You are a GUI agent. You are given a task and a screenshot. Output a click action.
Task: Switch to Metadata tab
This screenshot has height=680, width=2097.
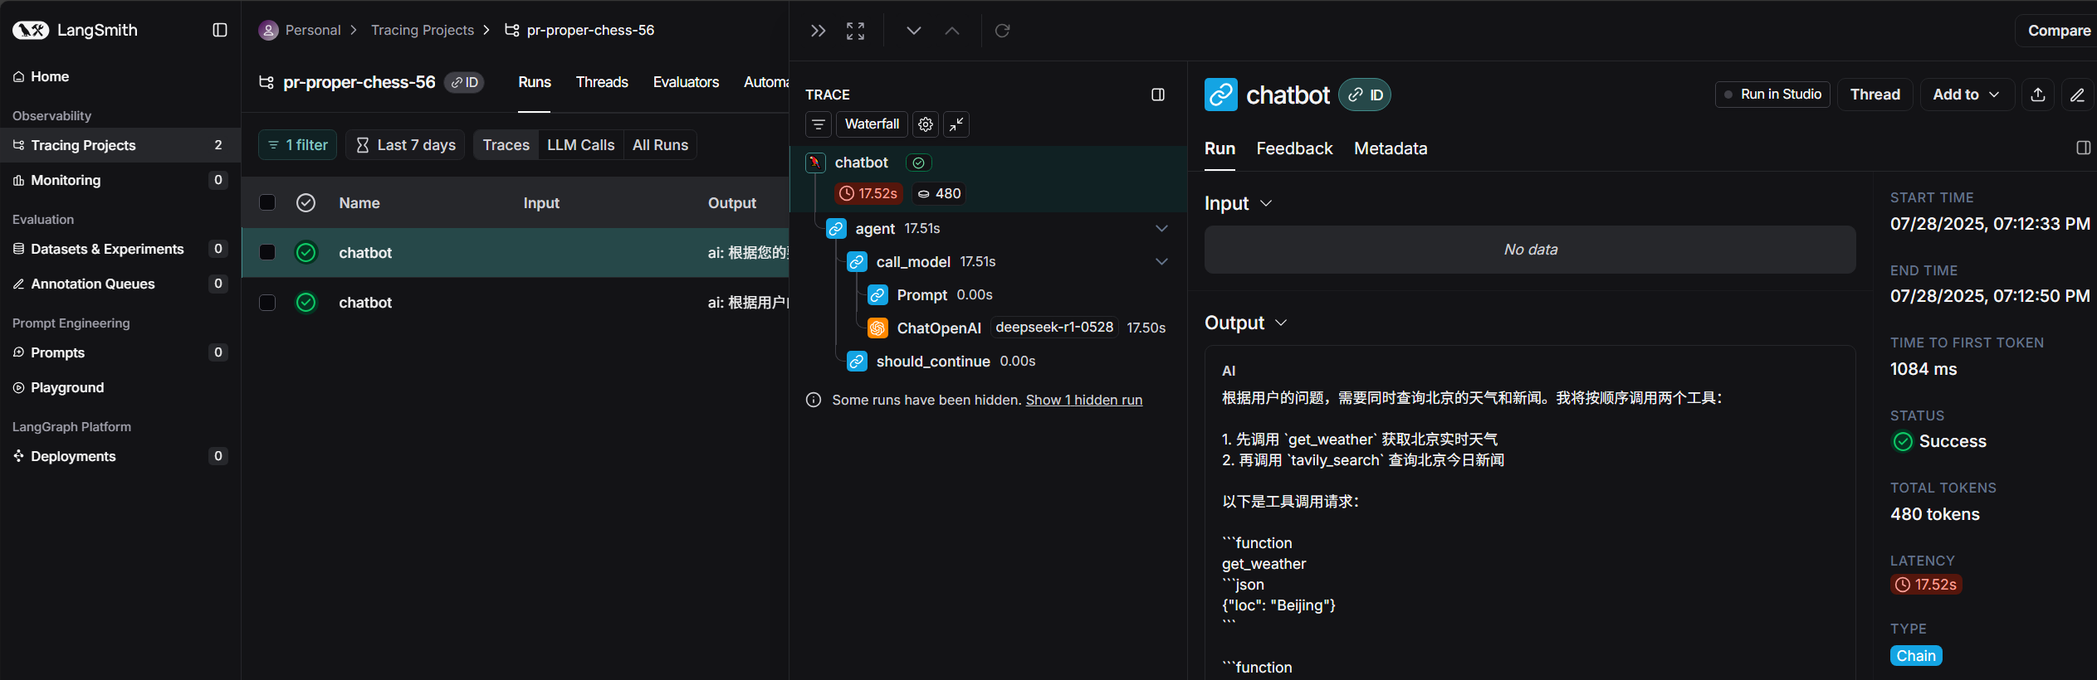1391,148
